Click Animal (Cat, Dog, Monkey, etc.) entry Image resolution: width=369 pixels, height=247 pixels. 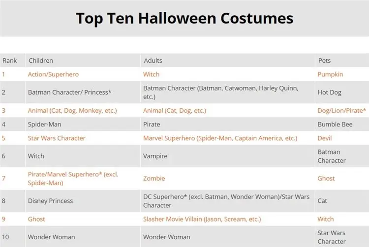72,111
